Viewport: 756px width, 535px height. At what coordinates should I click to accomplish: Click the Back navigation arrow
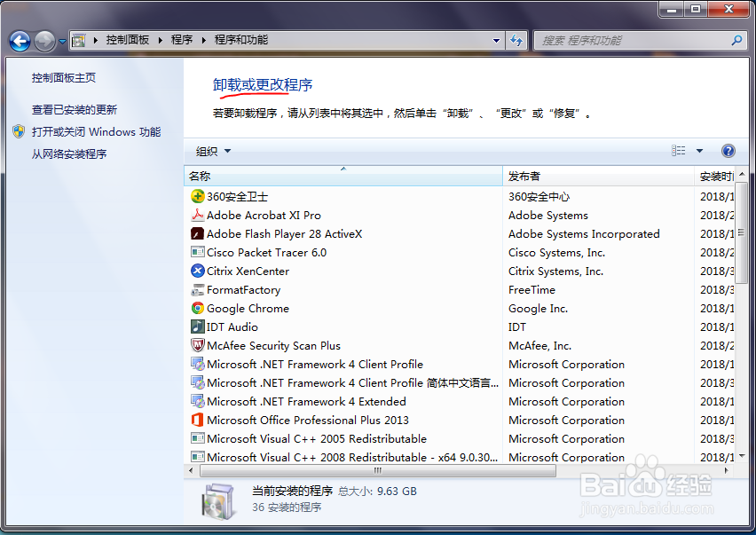[x=20, y=41]
